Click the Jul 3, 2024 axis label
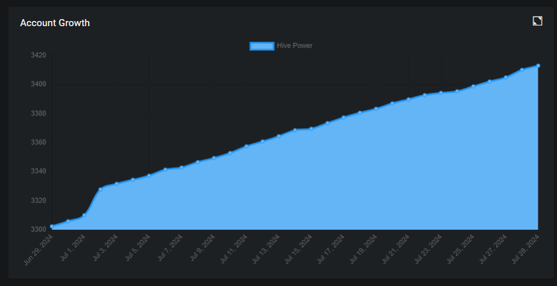557x286 pixels. coord(104,248)
